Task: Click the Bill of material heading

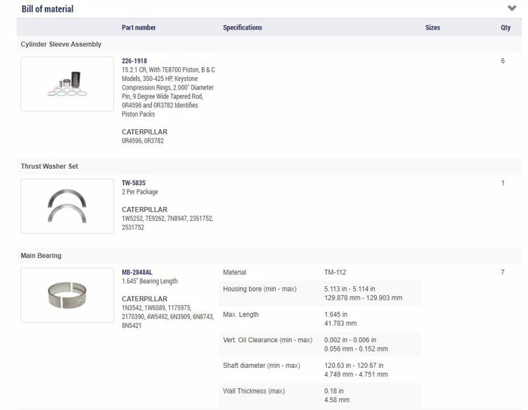Action: click(48, 9)
